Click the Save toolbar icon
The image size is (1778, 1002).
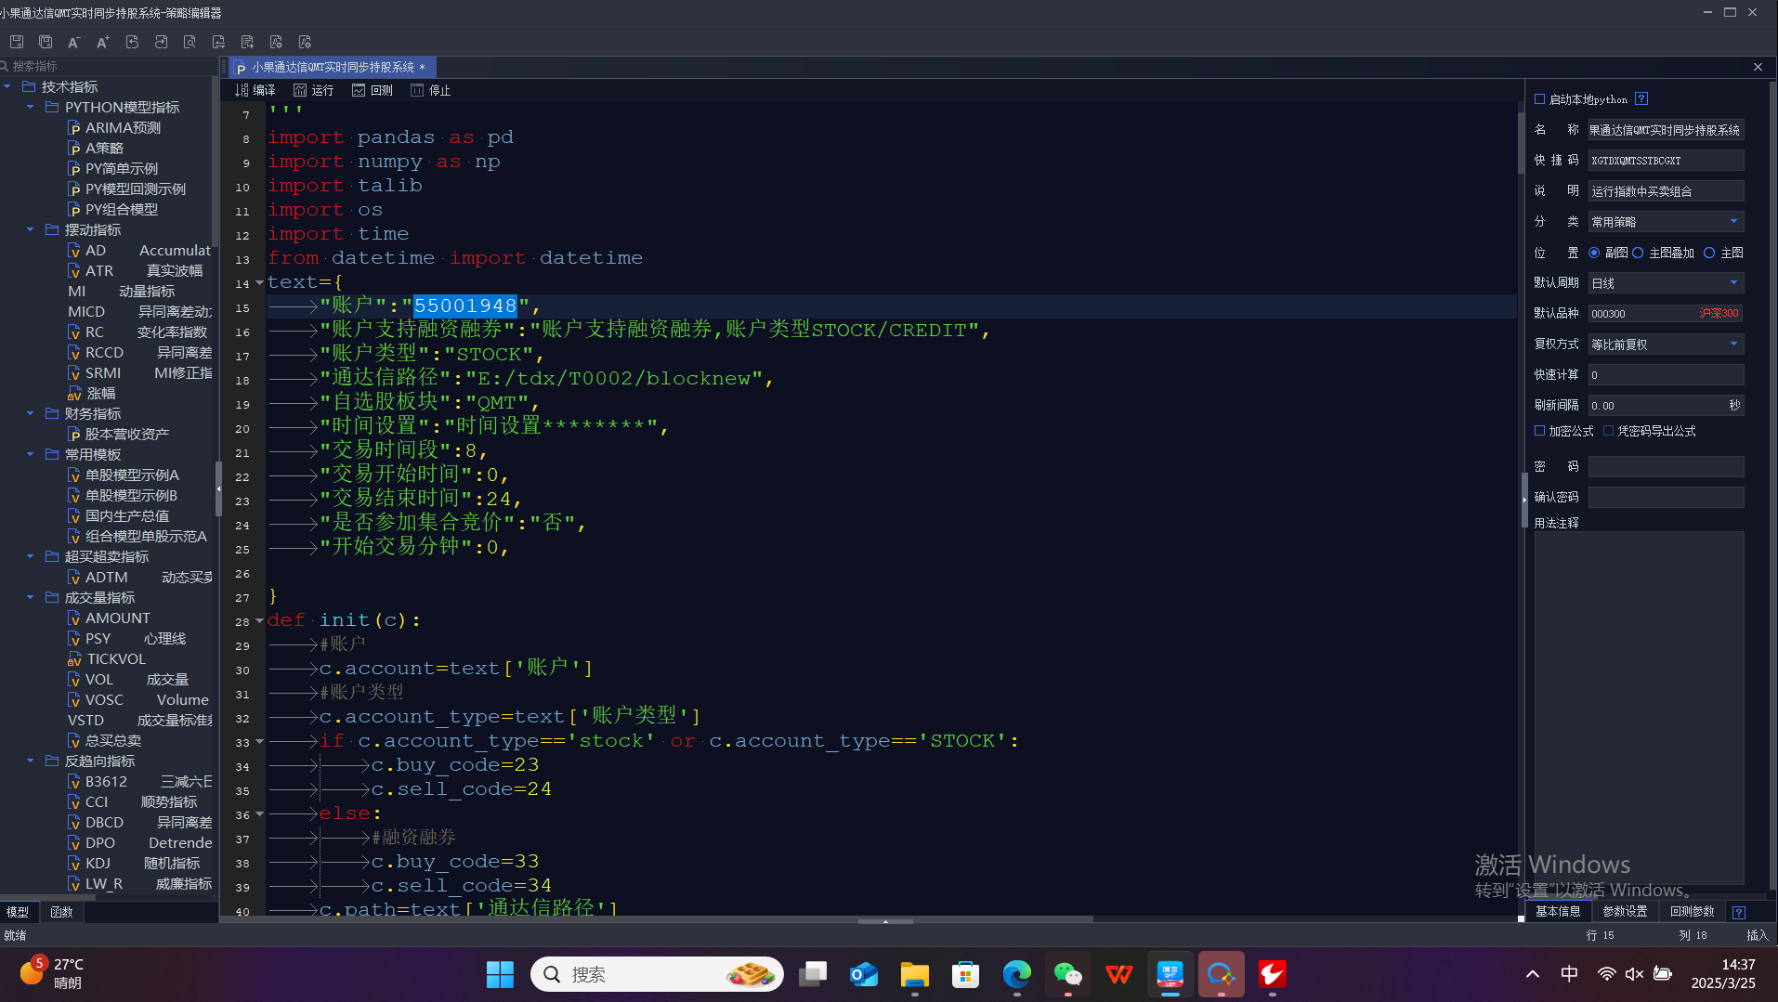tap(17, 42)
